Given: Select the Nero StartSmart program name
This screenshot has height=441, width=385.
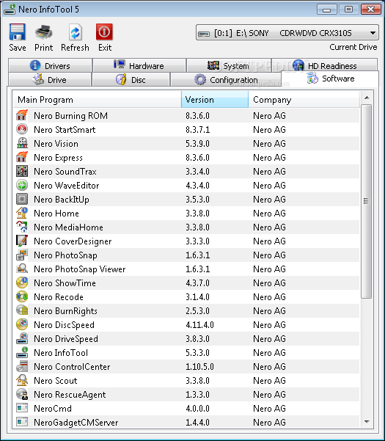Looking at the screenshot, I should (x=65, y=130).
